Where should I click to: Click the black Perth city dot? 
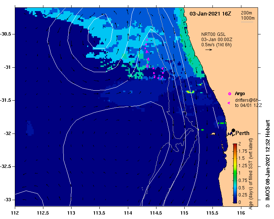click(x=233, y=131)
